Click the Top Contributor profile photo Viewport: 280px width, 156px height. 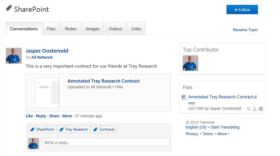pos(190,63)
